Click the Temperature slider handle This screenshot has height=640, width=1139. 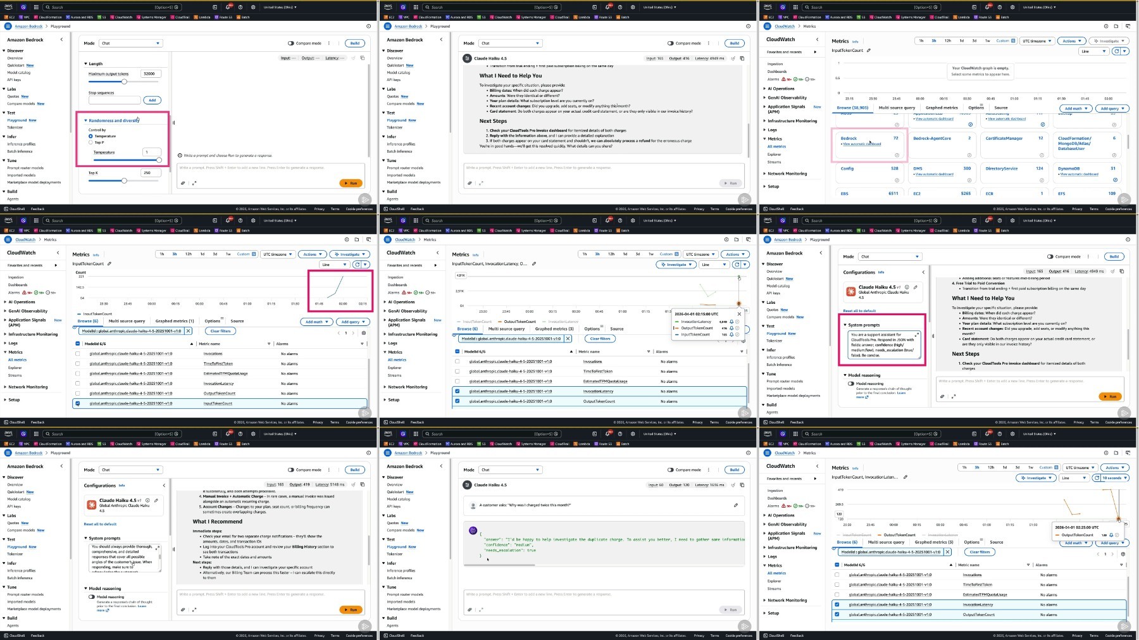159,160
